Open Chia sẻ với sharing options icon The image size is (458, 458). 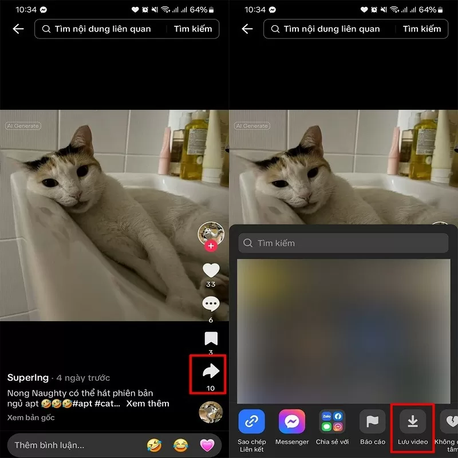[x=332, y=421]
